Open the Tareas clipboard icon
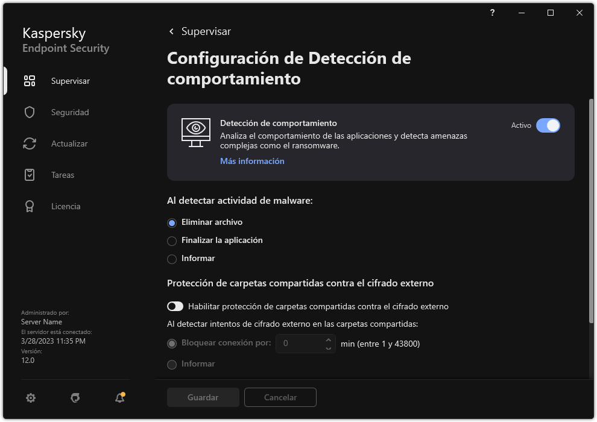The height and width of the screenshot is (422, 597). click(29, 175)
